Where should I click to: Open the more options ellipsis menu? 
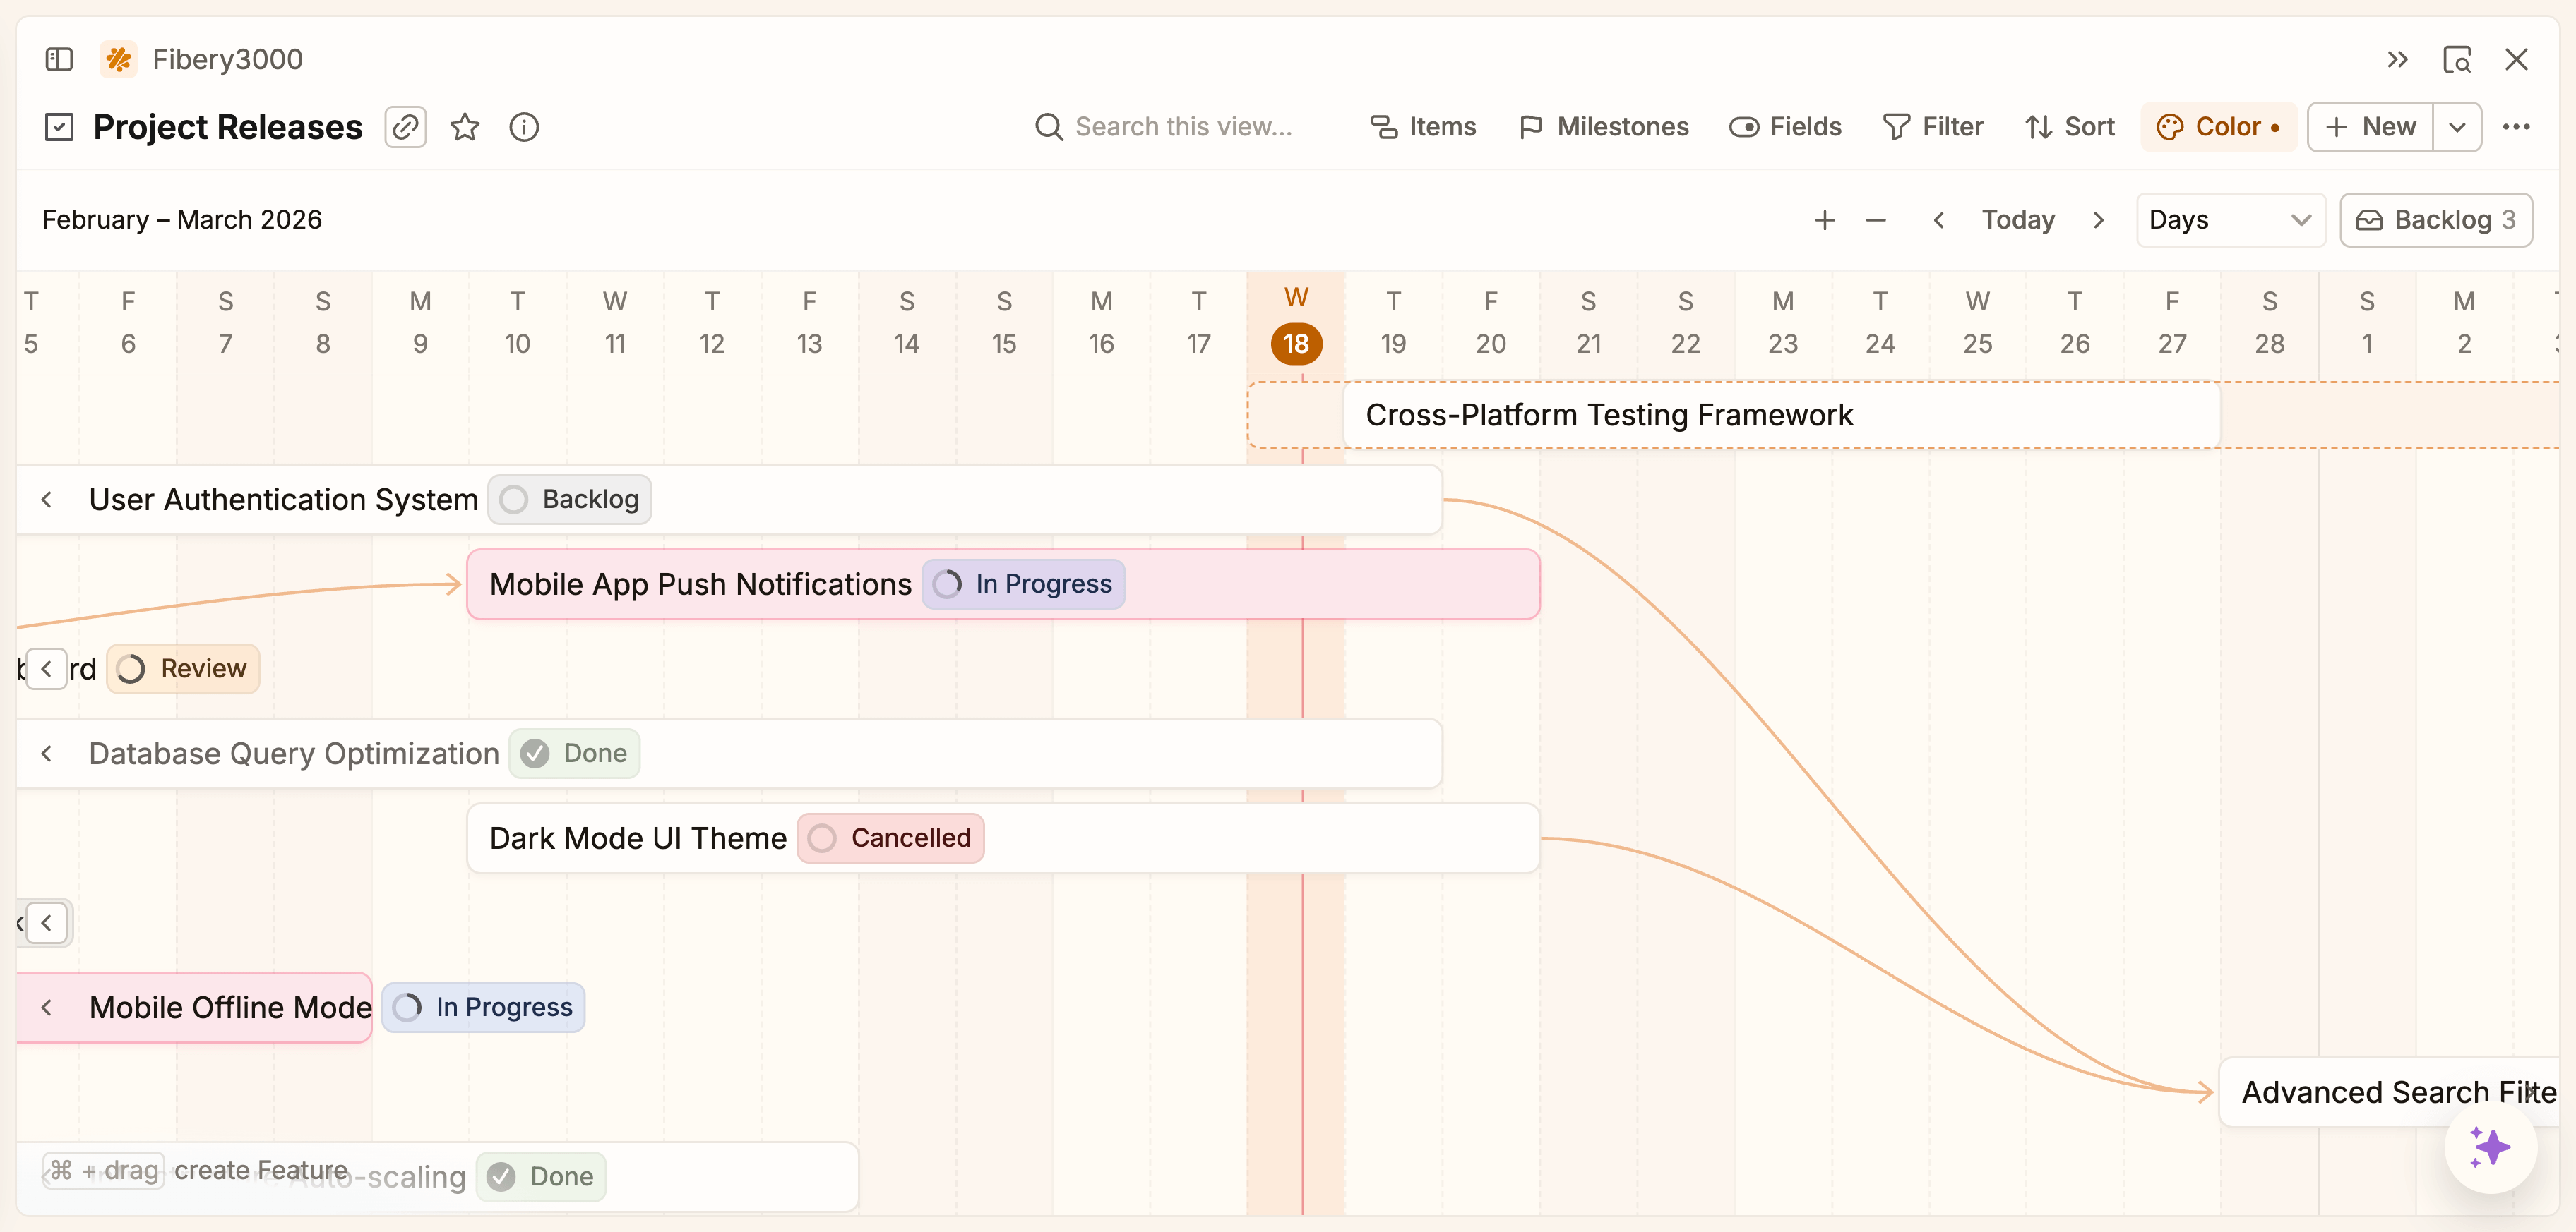[x=2519, y=127]
